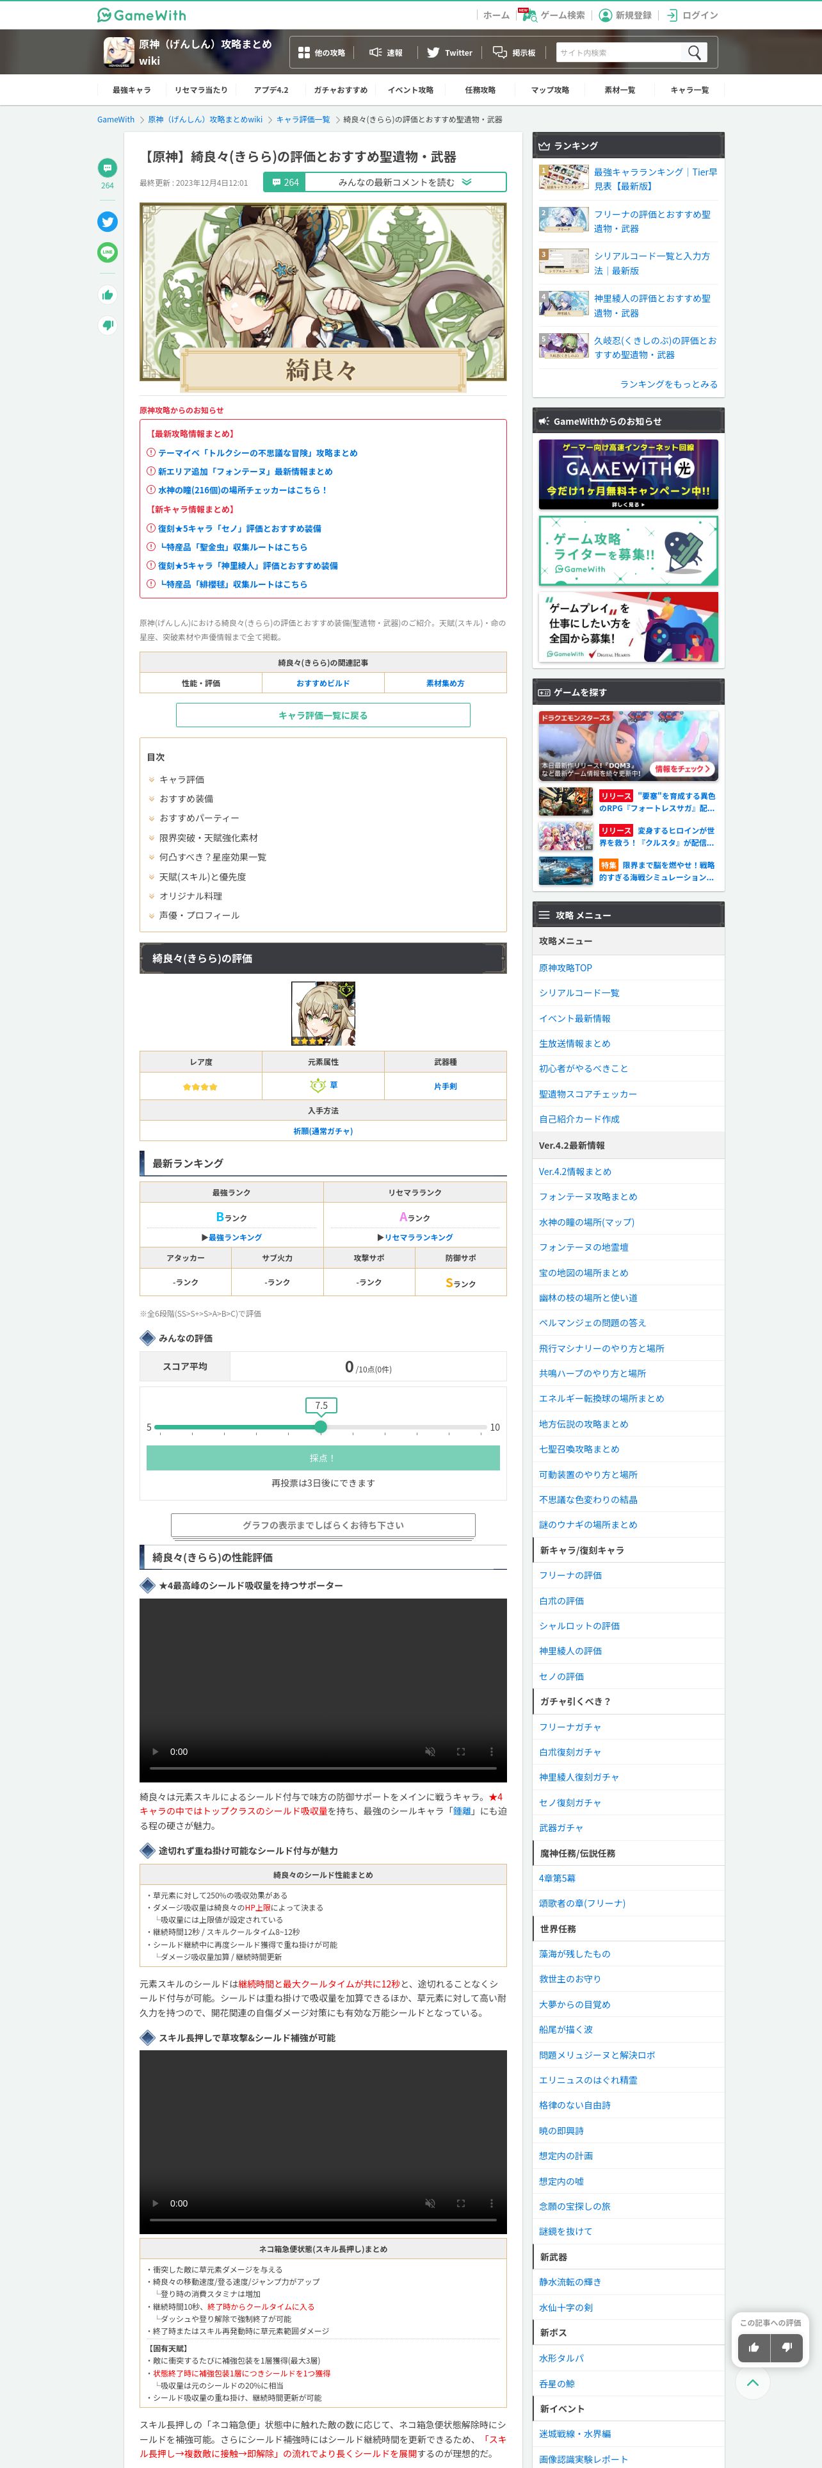Play the second skill video

click(x=155, y=2203)
